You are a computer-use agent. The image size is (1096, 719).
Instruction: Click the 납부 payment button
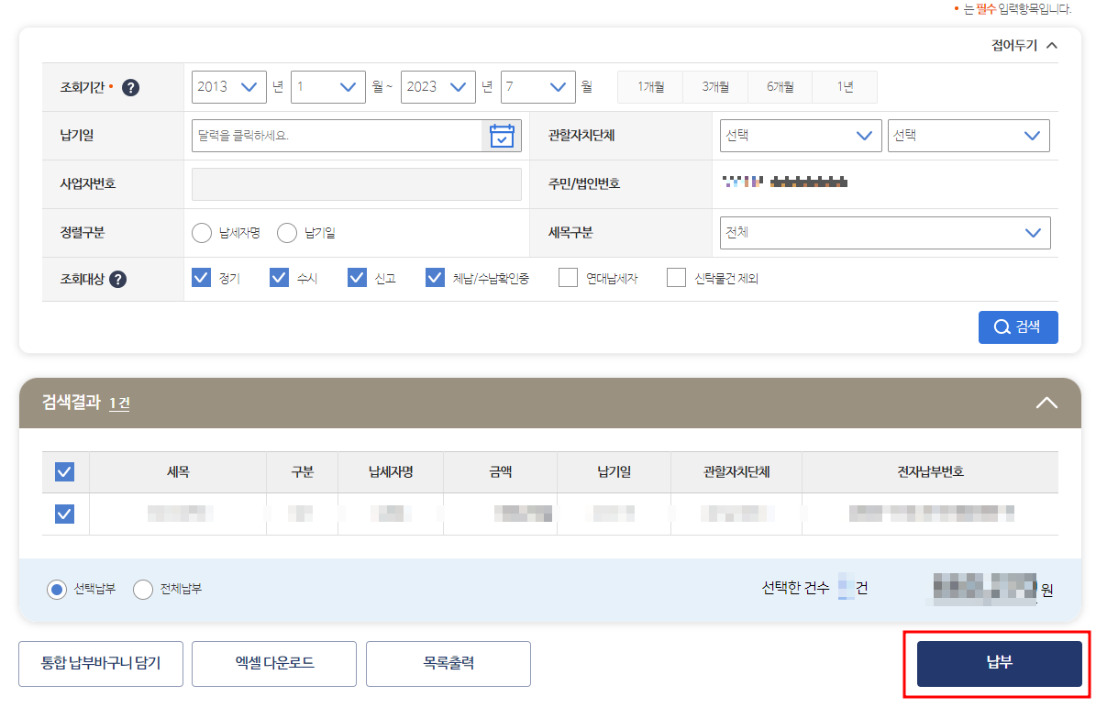[x=998, y=662]
